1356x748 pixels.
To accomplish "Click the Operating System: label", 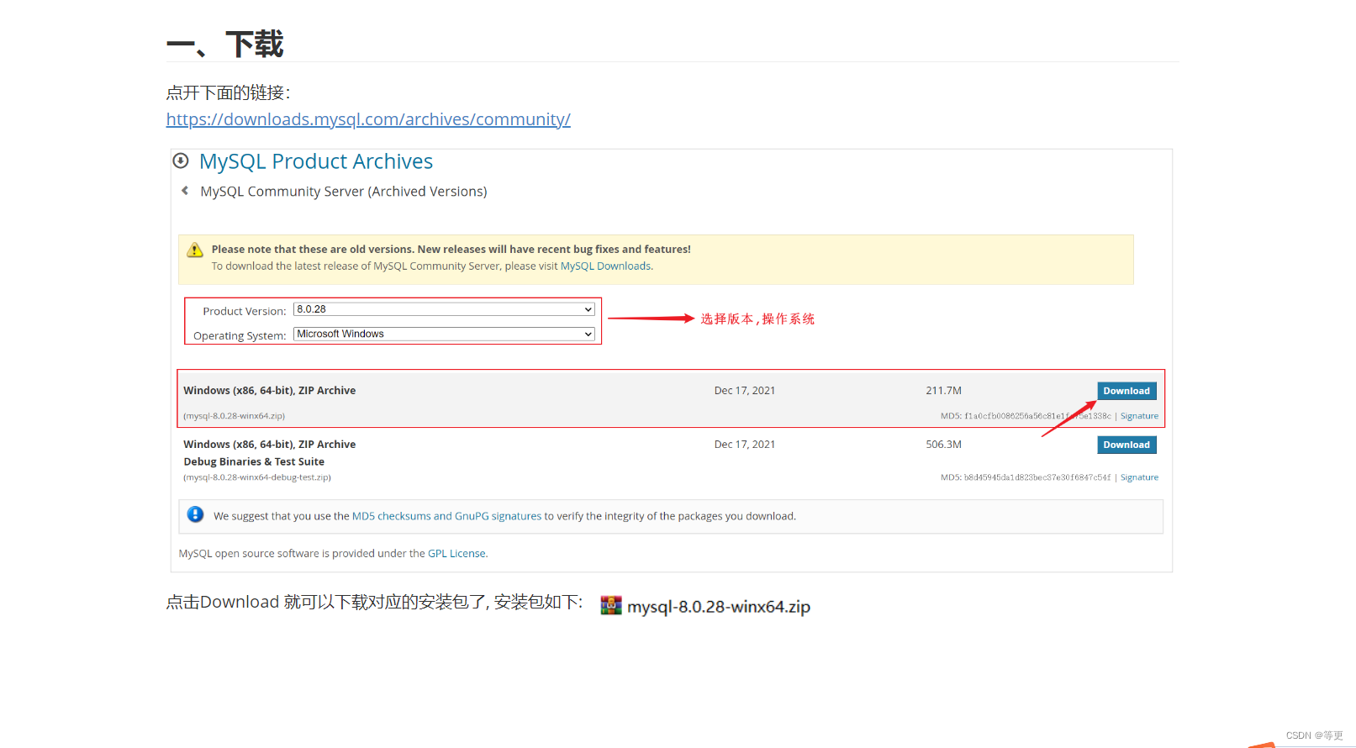I will coord(240,335).
